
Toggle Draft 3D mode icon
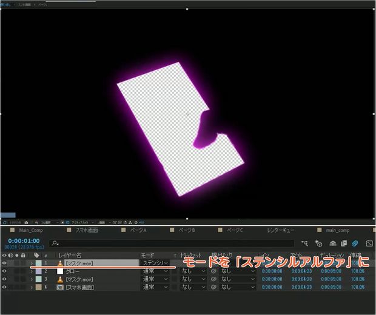pos(318,244)
